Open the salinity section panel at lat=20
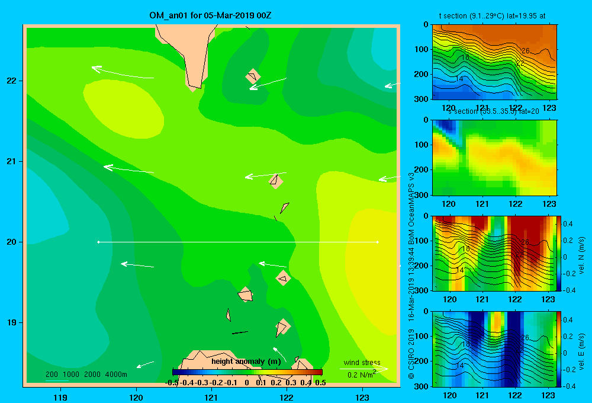The image size is (592, 403). tap(494, 158)
